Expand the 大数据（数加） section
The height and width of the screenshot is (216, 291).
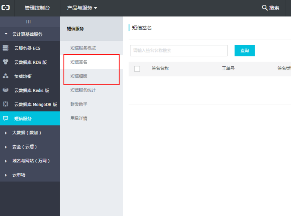coord(30,133)
